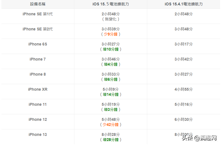Select the iPhone SE 第1代 row name
This screenshot has width=221, height=145.
tap(38, 14)
